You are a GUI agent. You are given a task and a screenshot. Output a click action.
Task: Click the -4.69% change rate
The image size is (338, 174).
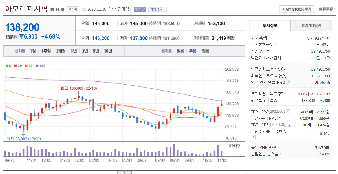coord(50,37)
